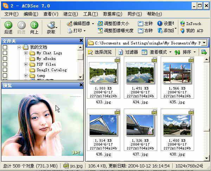Expand the PDF files folder tree node
211x171 pixels.
point(26,65)
